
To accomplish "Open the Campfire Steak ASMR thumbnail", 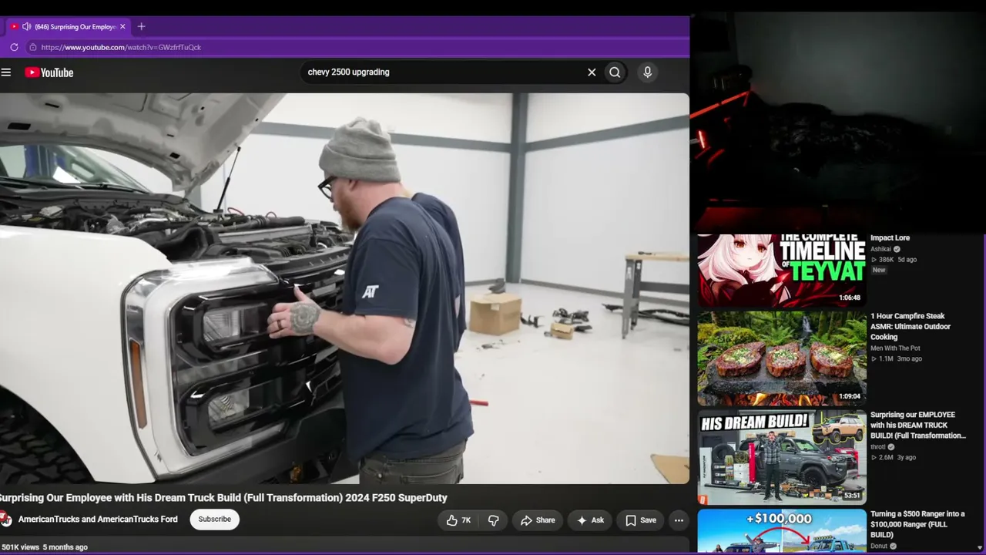I will (782, 358).
